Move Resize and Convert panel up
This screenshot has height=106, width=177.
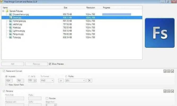tap(169, 71)
